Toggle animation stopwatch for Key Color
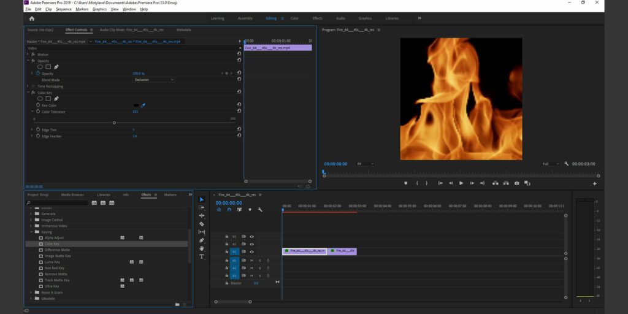628x314 pixels. [38, 105]
